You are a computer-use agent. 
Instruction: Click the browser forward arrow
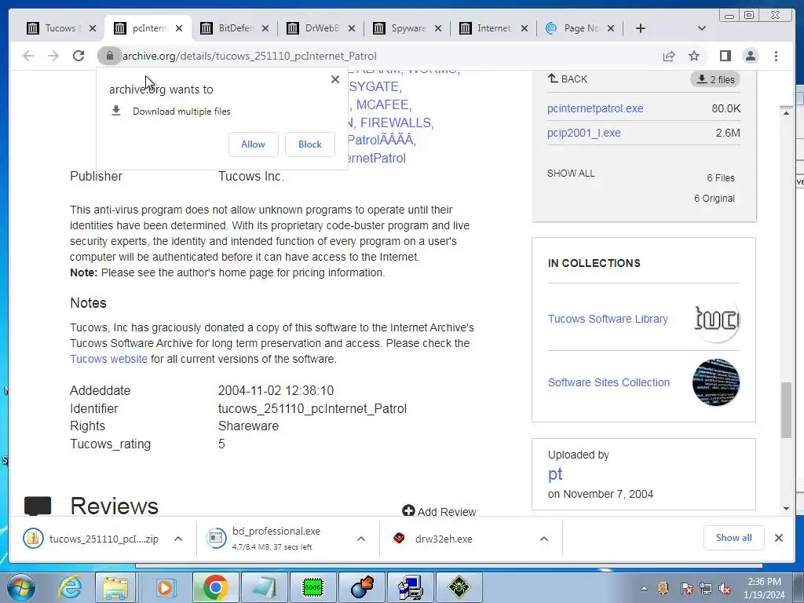[x=53, y=56]
